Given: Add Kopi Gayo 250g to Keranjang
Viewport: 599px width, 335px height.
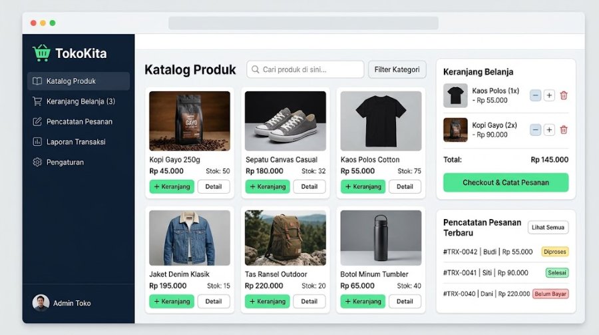Looking at the screenshot, I should pos(172,186).
